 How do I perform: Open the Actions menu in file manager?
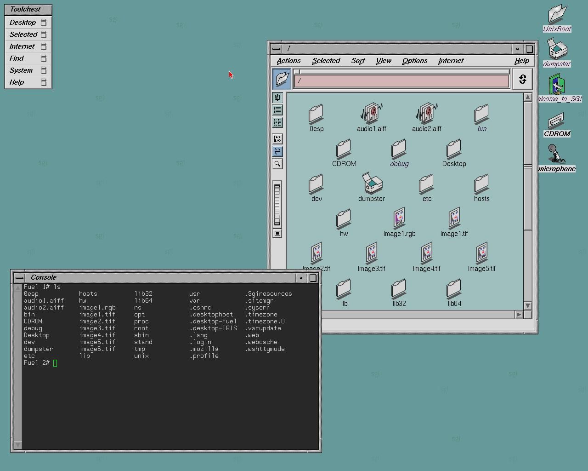[288, 61]
